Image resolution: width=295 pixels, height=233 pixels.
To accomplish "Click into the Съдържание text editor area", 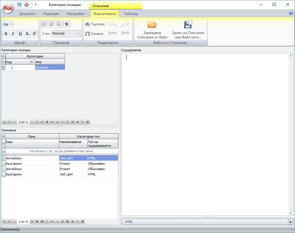I will [x=205, y=134].
